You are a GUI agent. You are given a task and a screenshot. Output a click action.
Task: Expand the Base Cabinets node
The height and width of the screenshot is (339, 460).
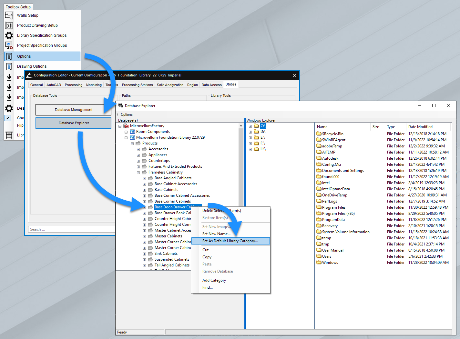[145, 190]
